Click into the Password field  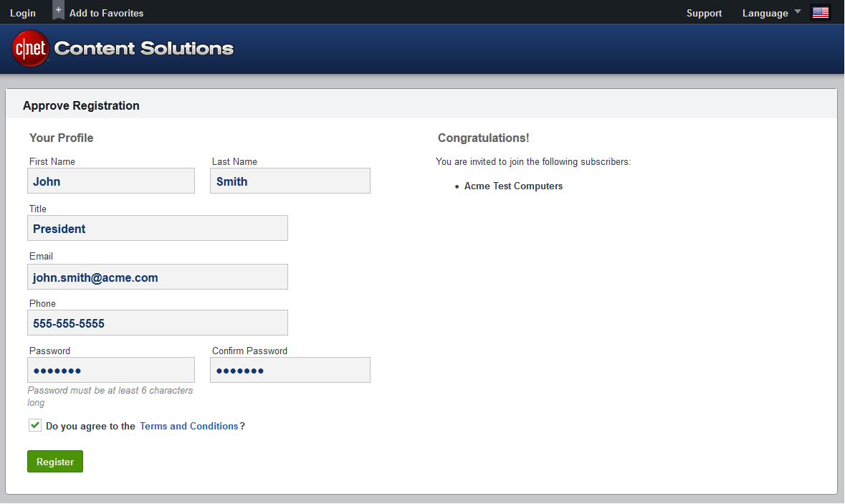pyautogui.click(x=111, y=371)
